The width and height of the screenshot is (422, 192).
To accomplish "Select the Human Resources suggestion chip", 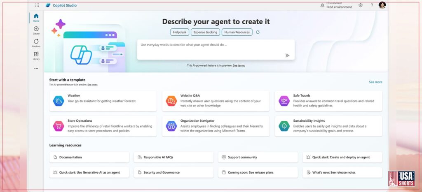I will point(237,32).
